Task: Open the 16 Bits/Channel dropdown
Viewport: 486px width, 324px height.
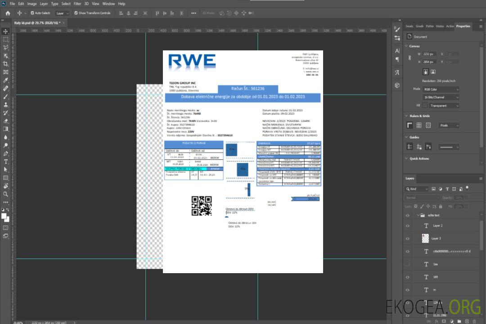Action: pos(441,97)
